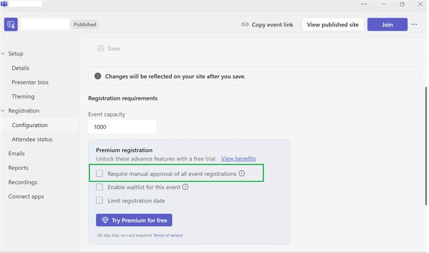Image resolution: width=429 pixels, height=253 pixels.
Task: Click the Event capacity input field
Action: coord(122,127)
